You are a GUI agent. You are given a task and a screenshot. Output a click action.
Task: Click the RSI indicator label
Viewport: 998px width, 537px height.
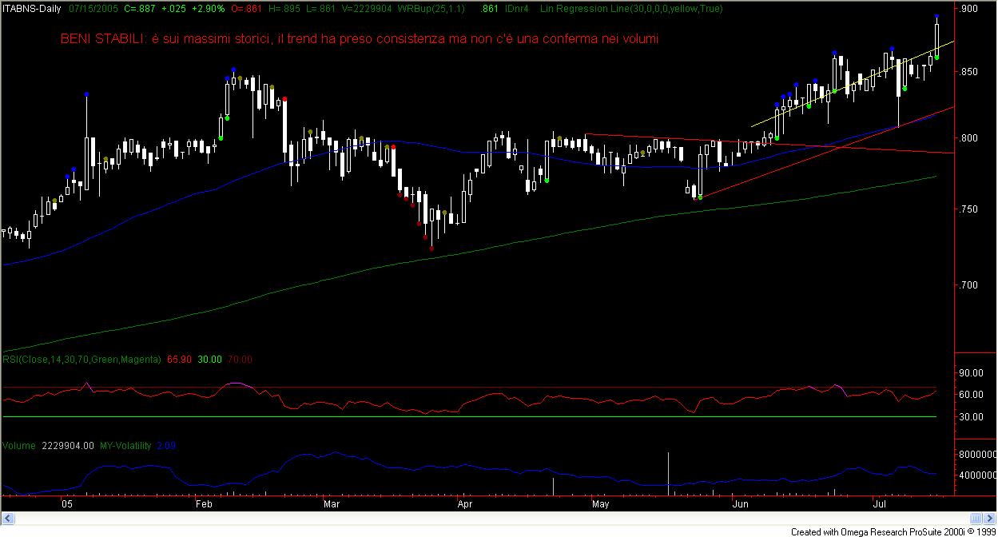tap(82, 360)
